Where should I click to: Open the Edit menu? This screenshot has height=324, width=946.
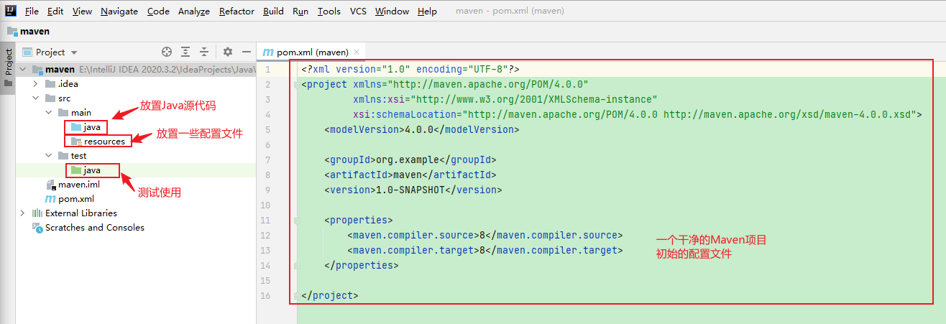tap(55, 11)
